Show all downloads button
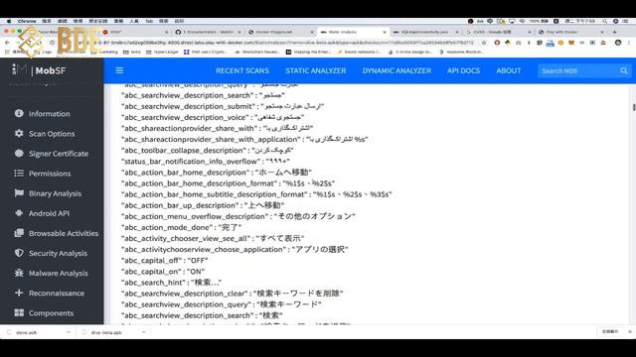The height and width of the screenshot is (357, 636). 609,331
